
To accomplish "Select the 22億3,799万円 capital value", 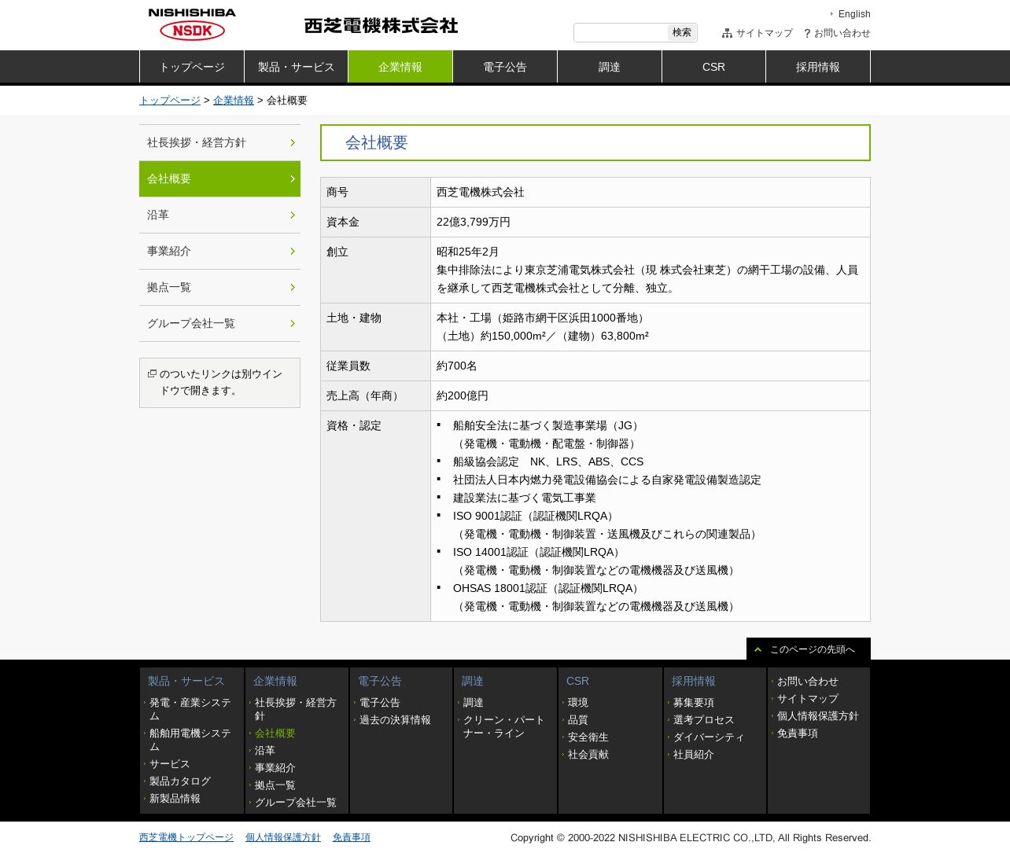I will tap(474, 222).
